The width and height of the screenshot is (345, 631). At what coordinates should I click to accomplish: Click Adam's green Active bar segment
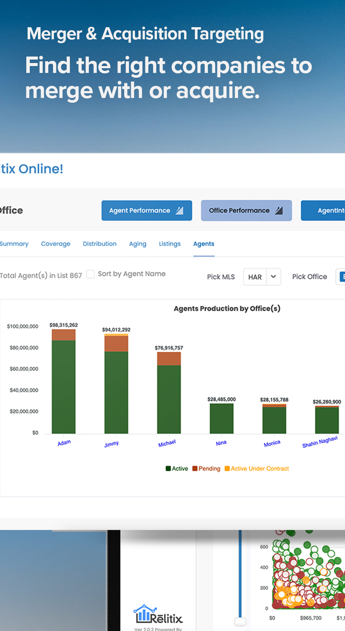click(x=63, y=386)
